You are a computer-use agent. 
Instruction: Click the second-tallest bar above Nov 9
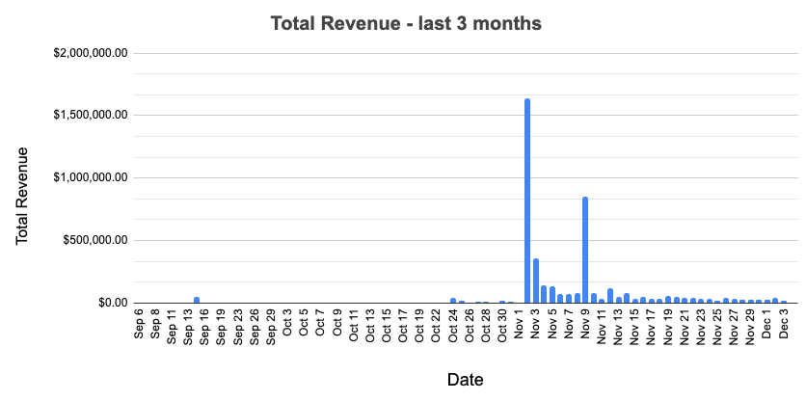click(x=585, y=250)
